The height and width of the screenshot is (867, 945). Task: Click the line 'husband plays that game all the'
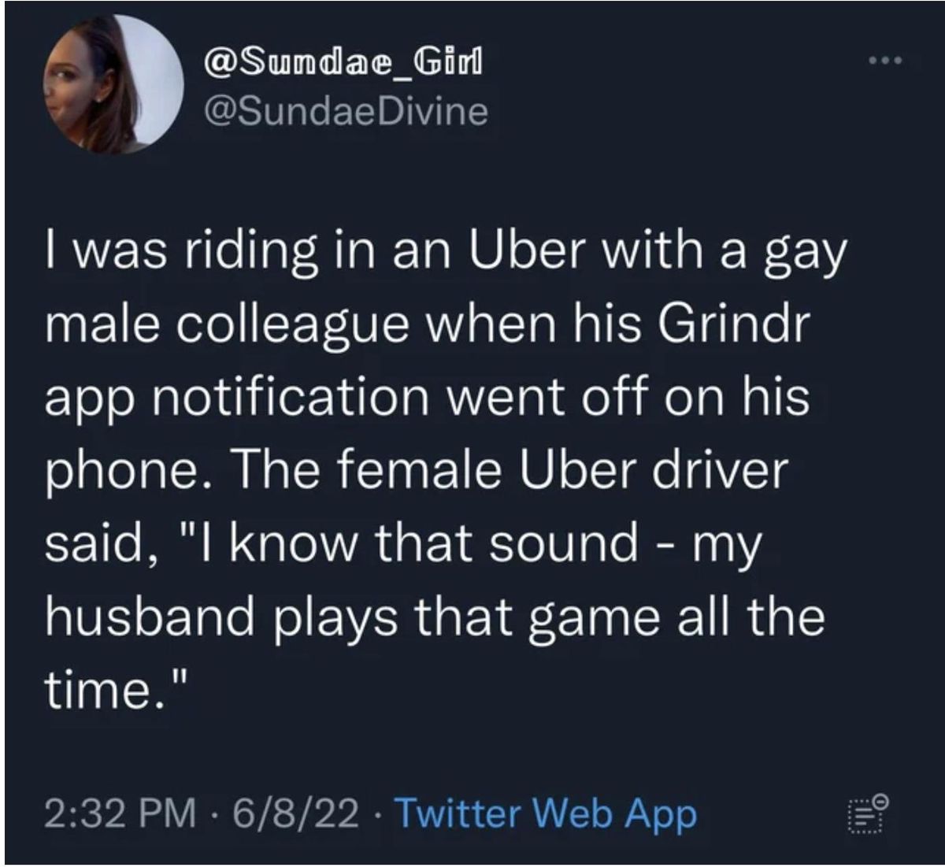(x=434, y=616)
